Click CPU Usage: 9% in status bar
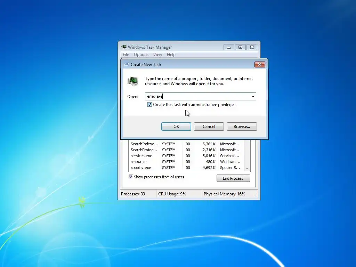The width and height of the screenshot is (356, 267). pos(172,194)
